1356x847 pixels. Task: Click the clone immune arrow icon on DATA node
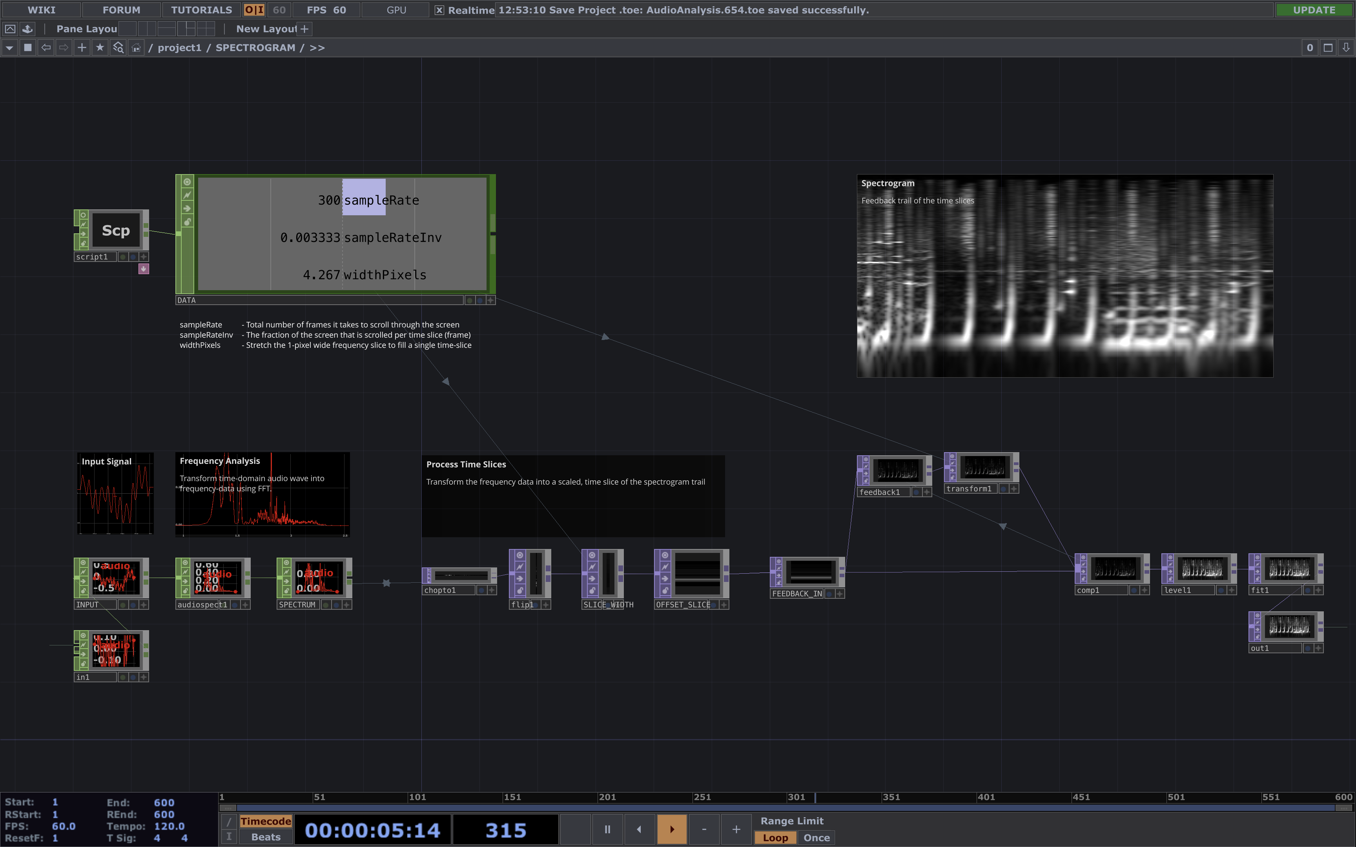pyautogui.click(x=187, y=208)
